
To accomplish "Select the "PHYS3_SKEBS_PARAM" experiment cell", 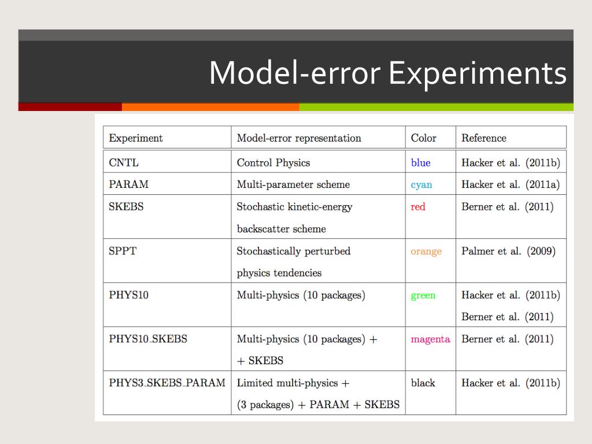I will tap(167, 383).
